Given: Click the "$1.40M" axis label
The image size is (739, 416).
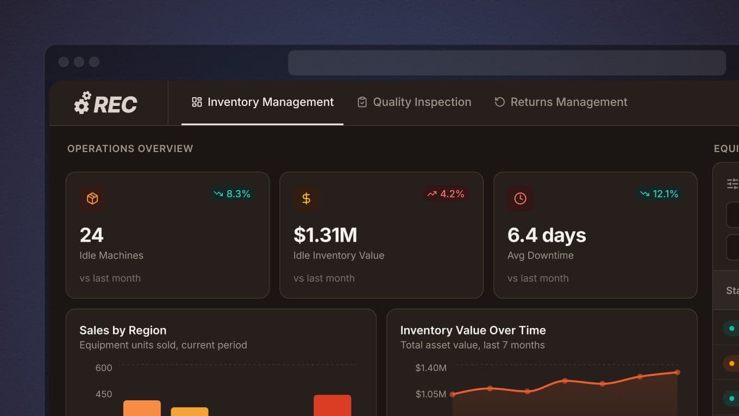Looking at the screenshot, I should coord(431,368).
